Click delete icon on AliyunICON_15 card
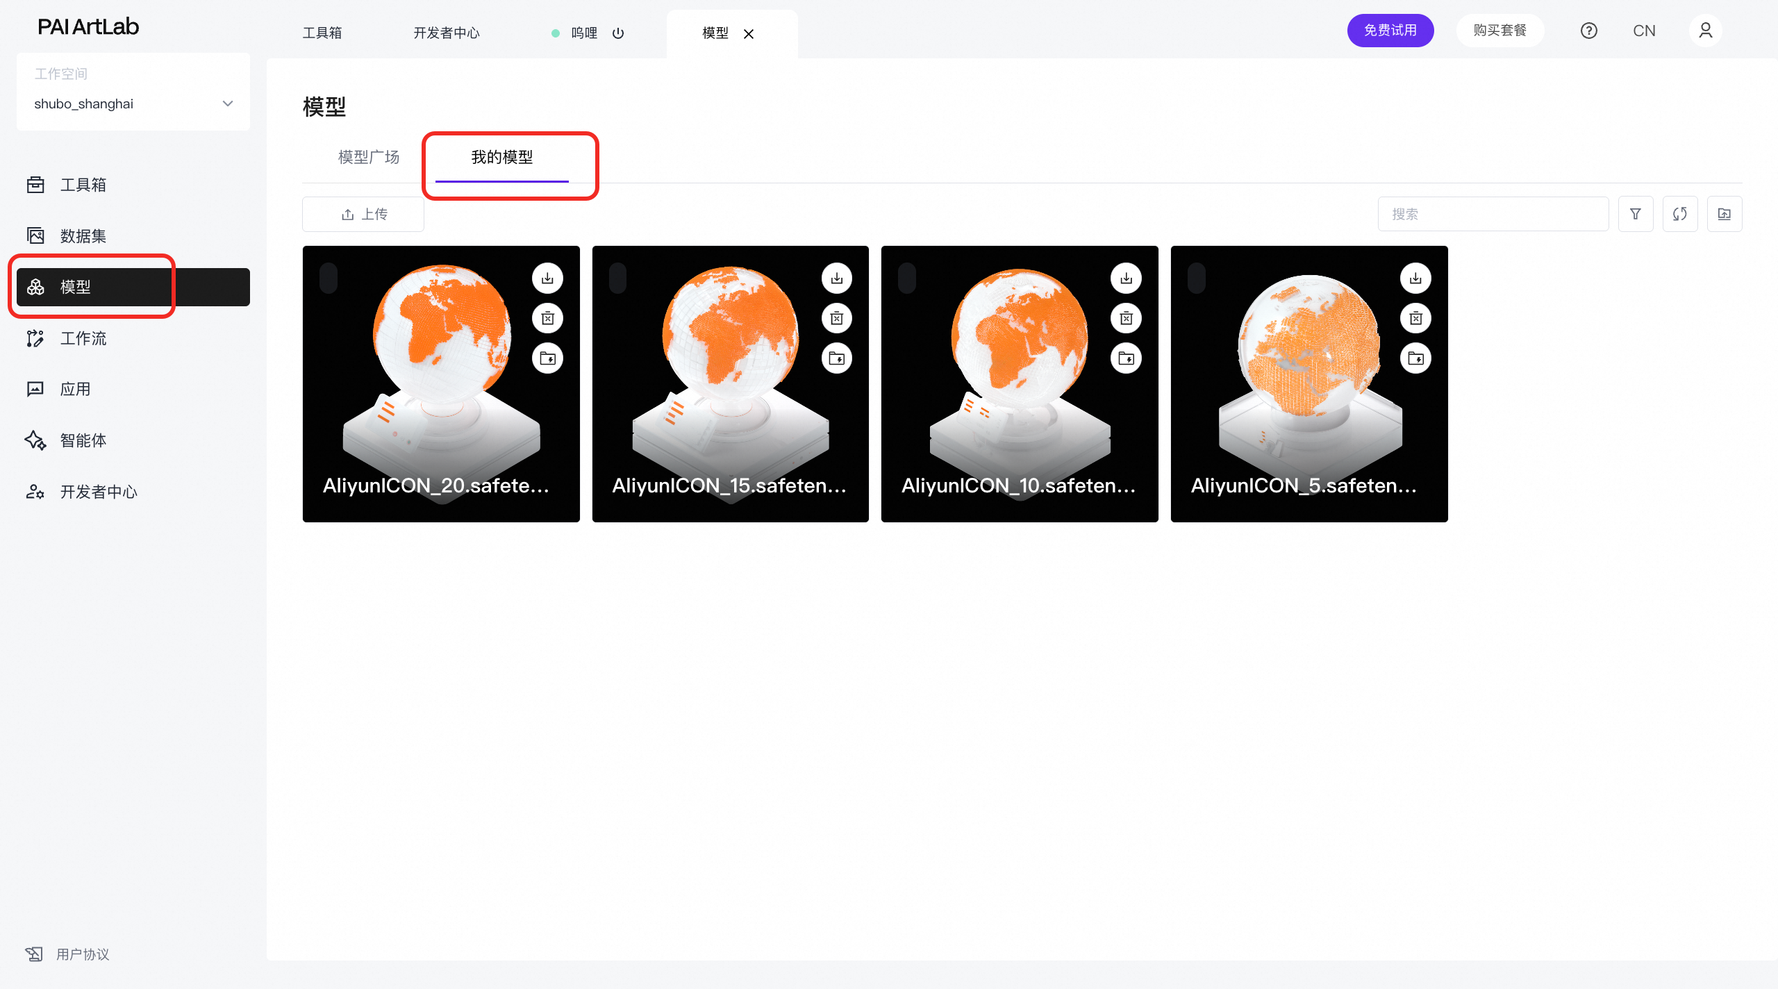 837,319
